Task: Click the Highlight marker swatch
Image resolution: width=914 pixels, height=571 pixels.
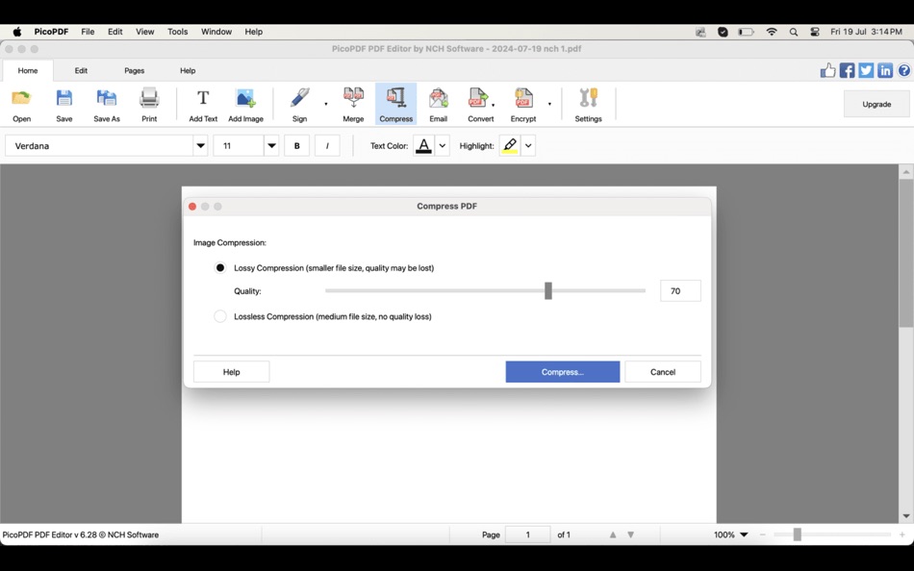Action: [x=510, y=146]
